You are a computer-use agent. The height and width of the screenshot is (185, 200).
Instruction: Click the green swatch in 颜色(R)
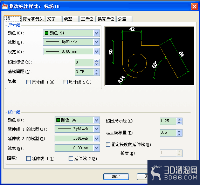click(58, 120)
